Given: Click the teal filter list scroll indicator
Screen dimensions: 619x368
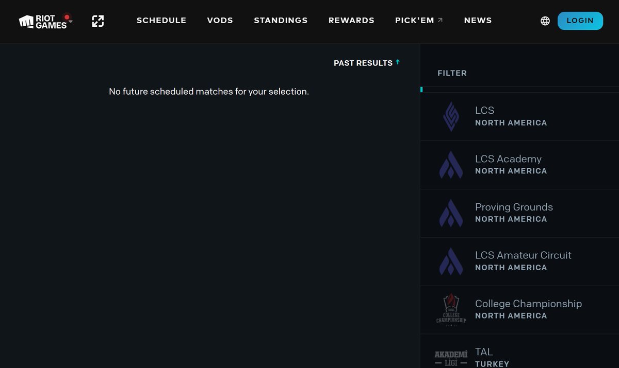Looking at the screenshot, I should click(421, 90).
